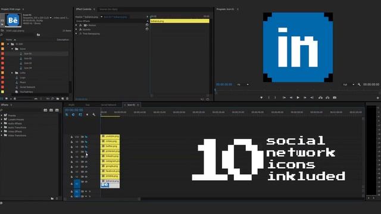Screen dimensions: 381x214
Task: Open the Full playback resolution dropdown
Action: (348, 84)
